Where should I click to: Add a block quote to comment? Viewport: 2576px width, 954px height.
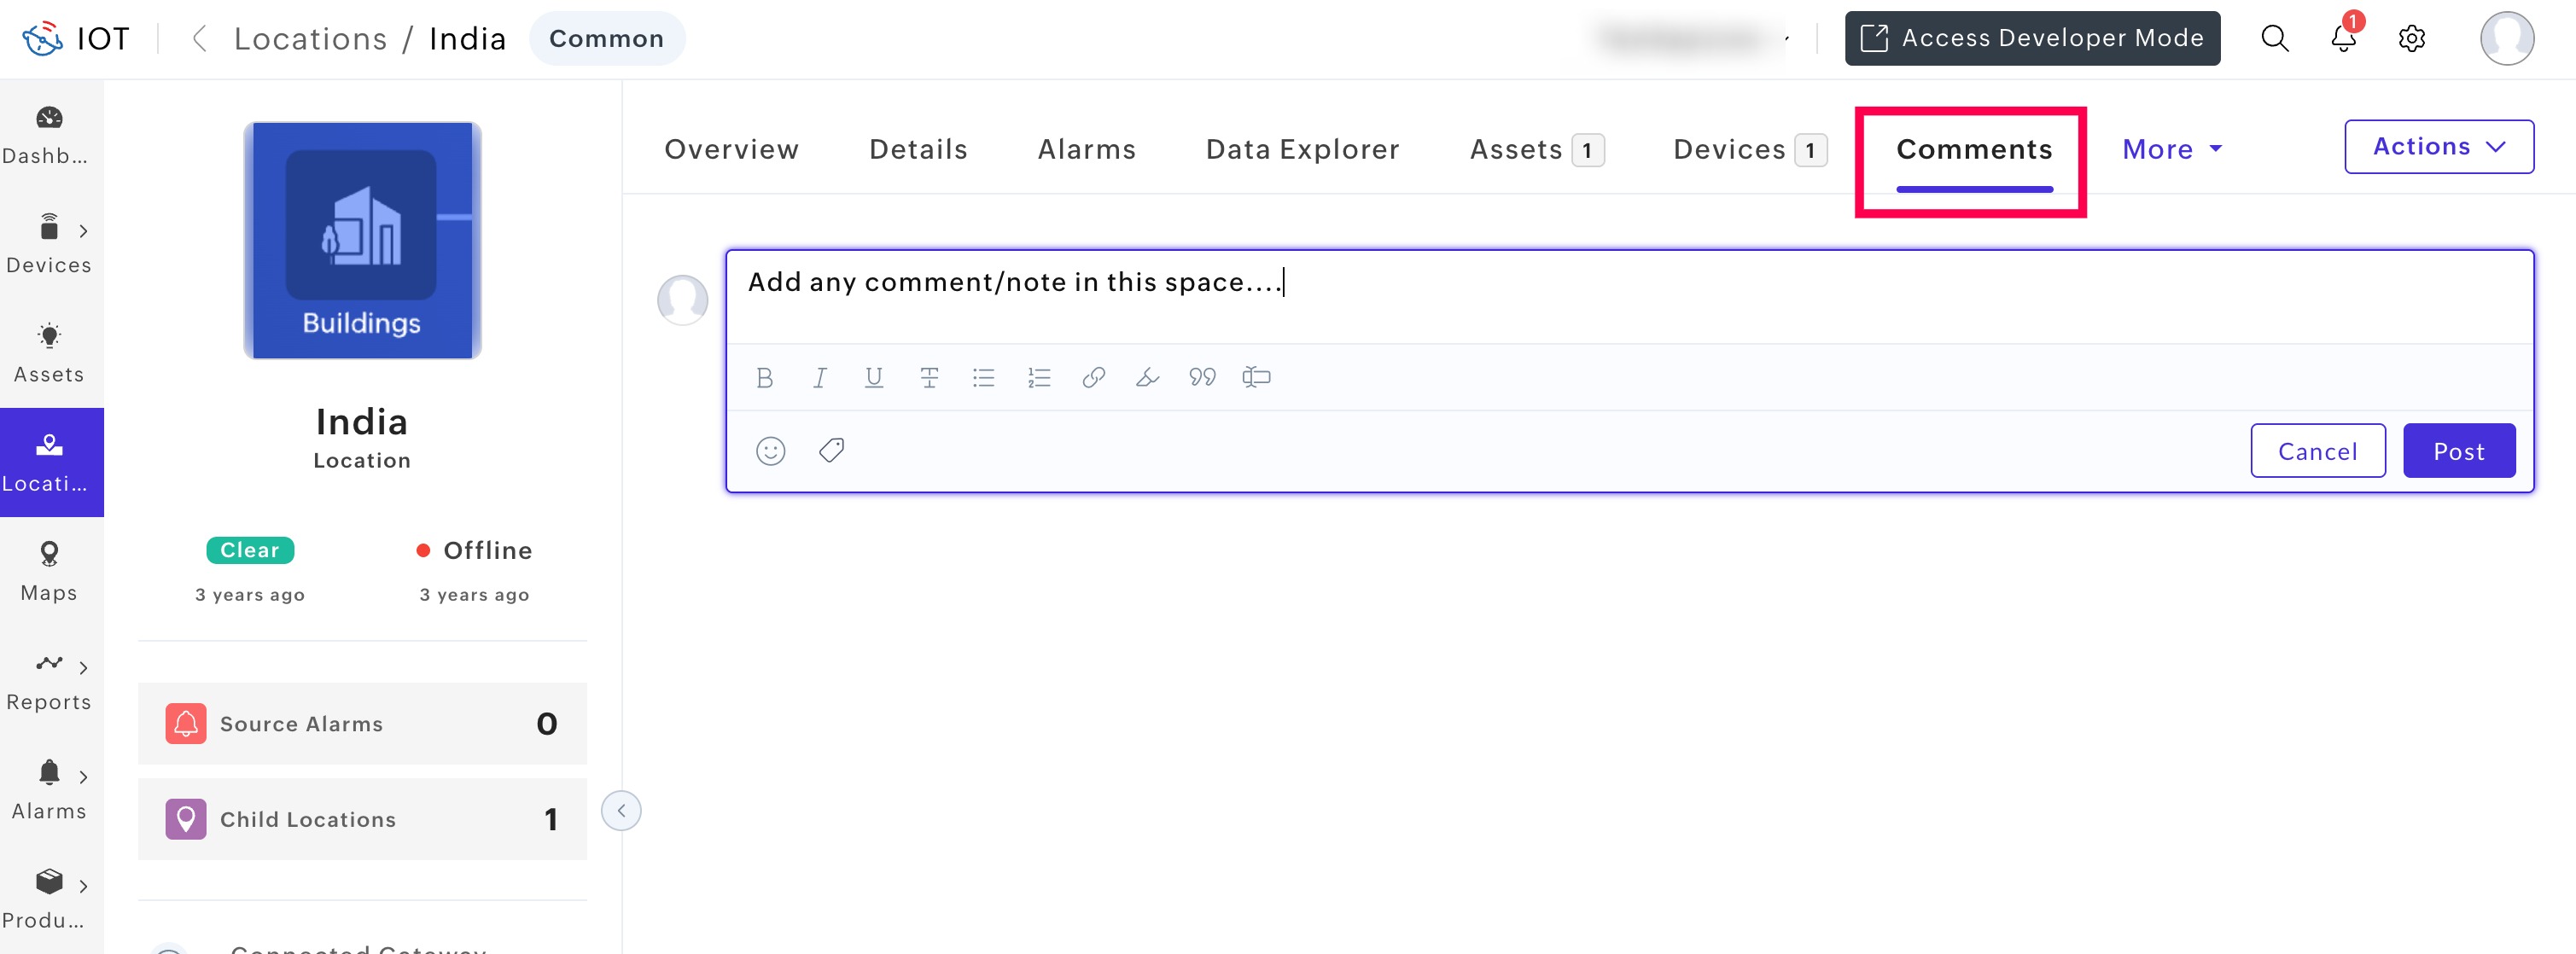pos(1202,378)
